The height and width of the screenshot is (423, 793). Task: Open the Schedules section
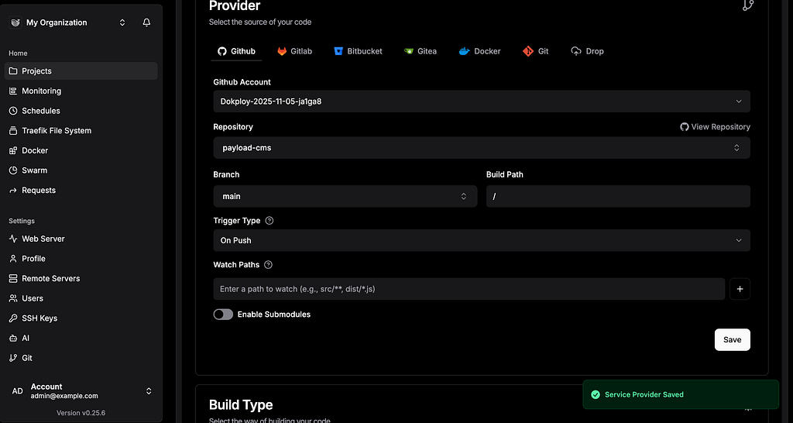point(81,110)
